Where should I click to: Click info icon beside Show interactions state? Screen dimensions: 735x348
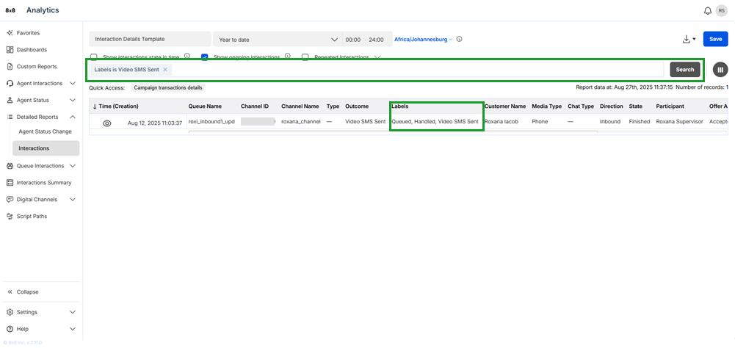[x=187, y=57]
